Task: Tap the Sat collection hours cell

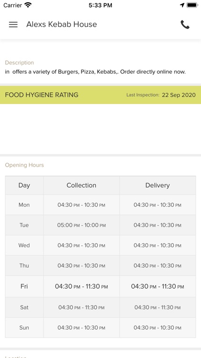Action: (x=81, y=307)
